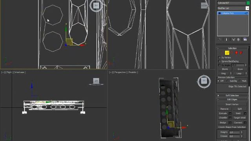Click the Crease value field
251x141 pixels.
coord(235,136)
